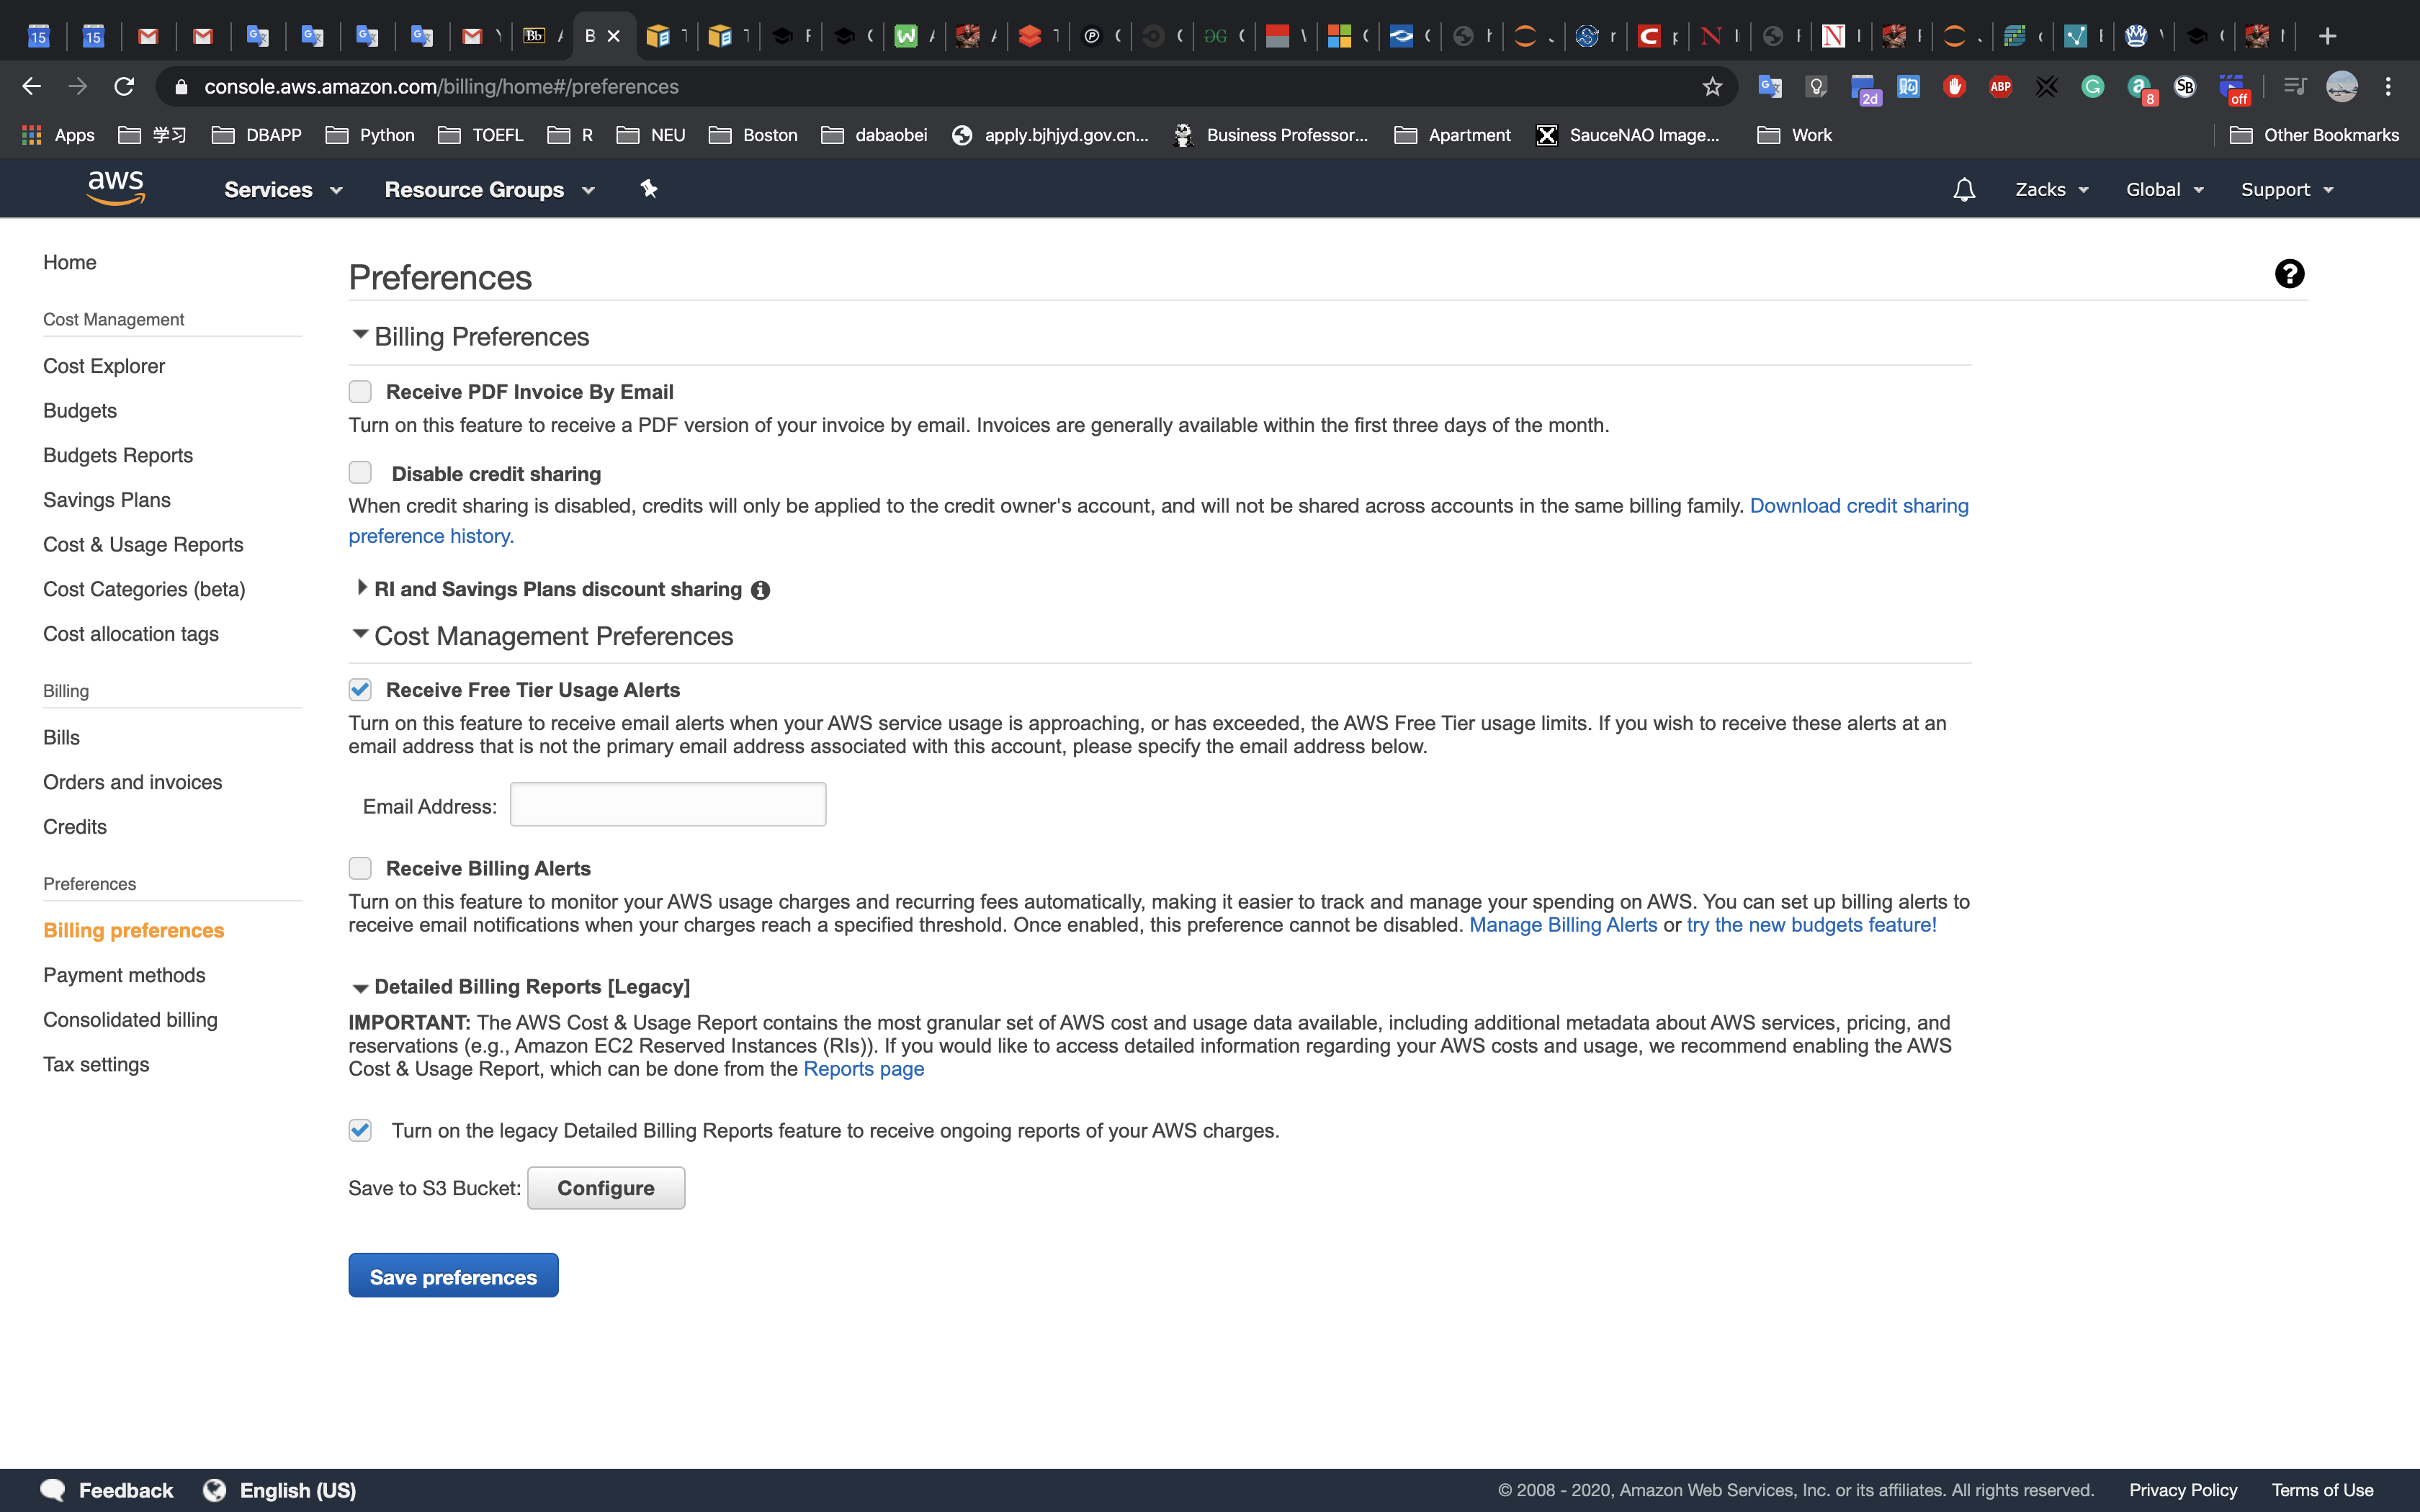
Task: Open the help question mark icon
Action: [x=2289, y=274]
